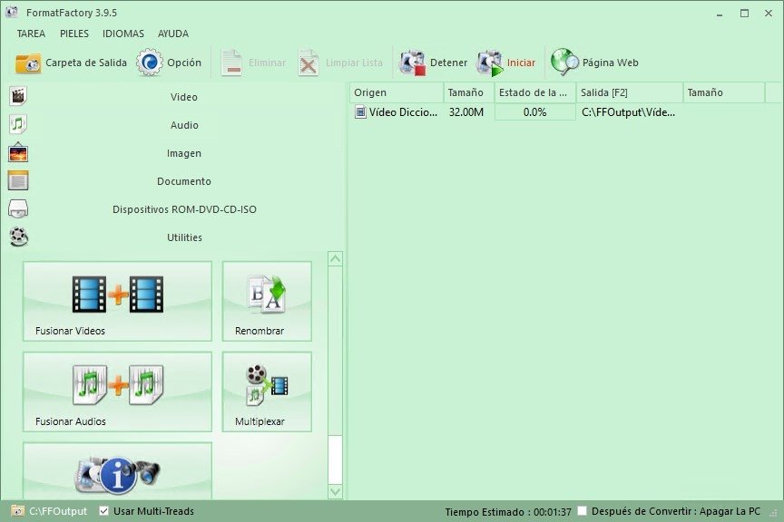This screenshot has height=522, width=784.
Task: Click the Video category clapperboard icon
Action: 18,96
